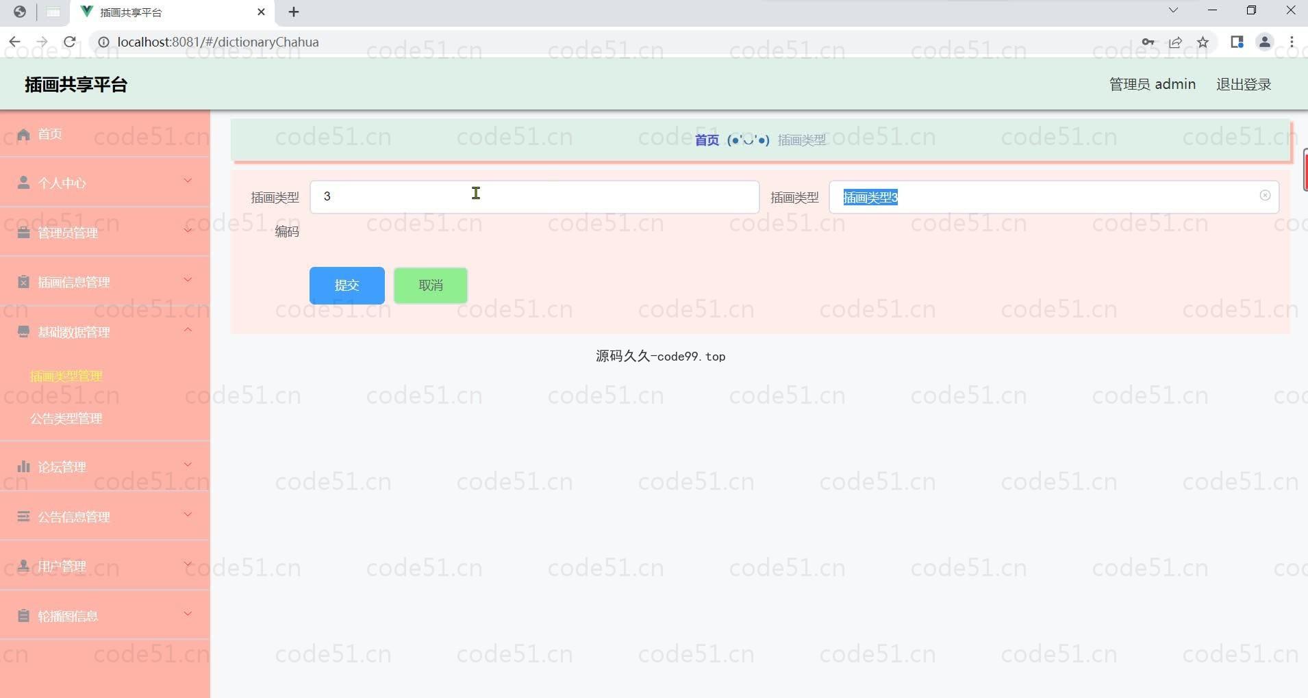1308x698 pixels.
Task: Open the tab search dropdown arrow
Action: [x=1173, y=10]
